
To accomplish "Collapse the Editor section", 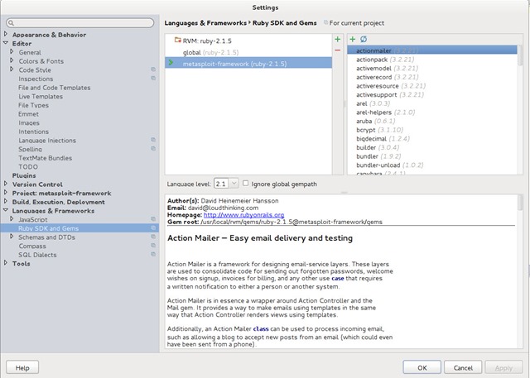I will click(6, 43).
